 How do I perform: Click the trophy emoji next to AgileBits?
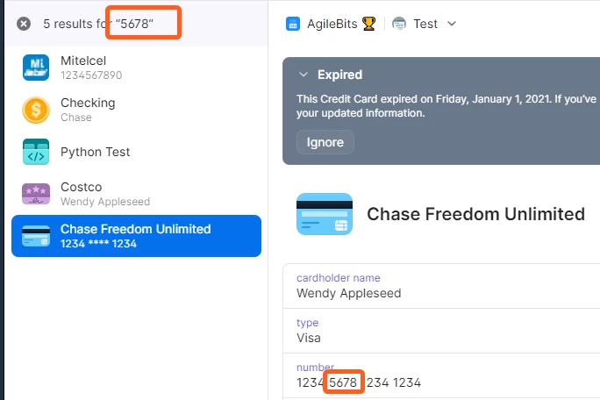click(369, 24)
